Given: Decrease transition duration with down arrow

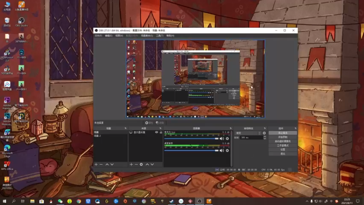Looking at the screenshot, I should (265, 138).
